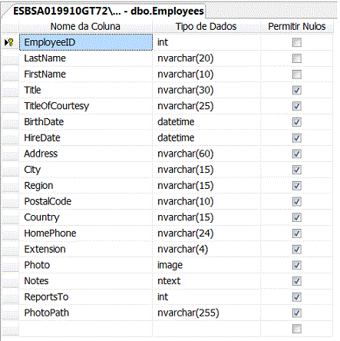Click the City column name cell
Image resolution: width=340 pixels, height=341 pixels.
(x=86, y=170)
